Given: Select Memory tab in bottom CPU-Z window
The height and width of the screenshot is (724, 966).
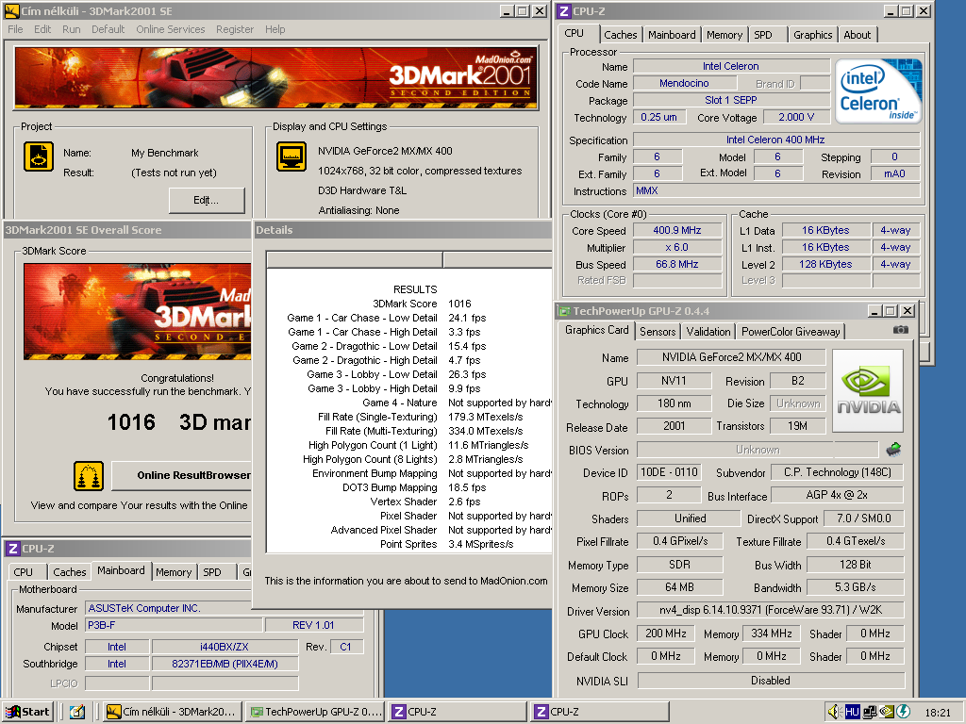Looking at the screenshot, I should (174, 572).
